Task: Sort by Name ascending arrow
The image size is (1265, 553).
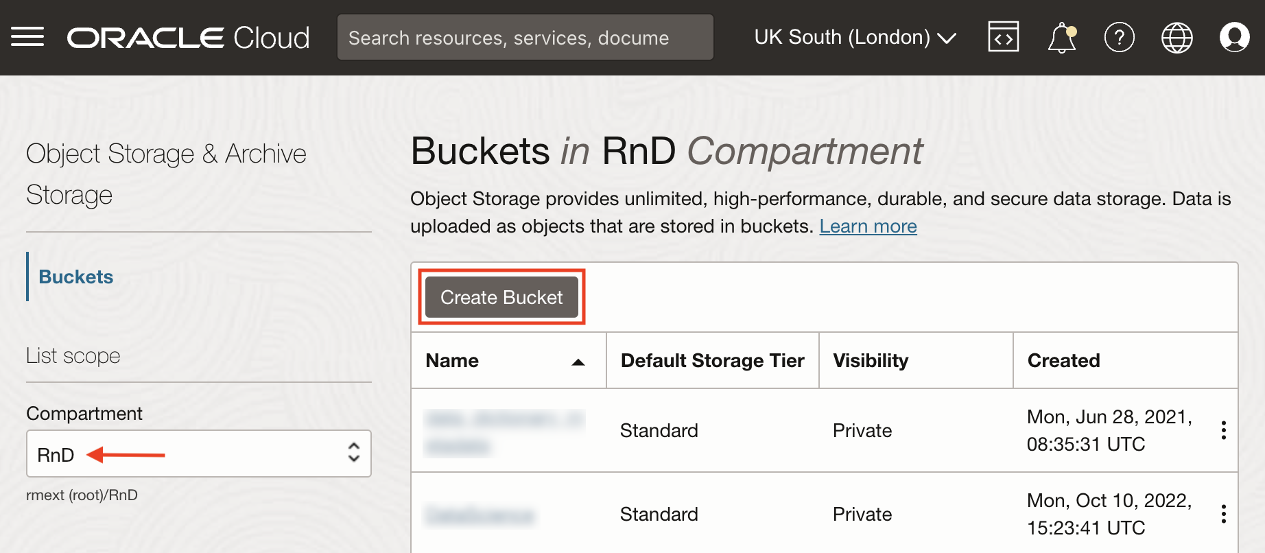Action: coord(578,362)
